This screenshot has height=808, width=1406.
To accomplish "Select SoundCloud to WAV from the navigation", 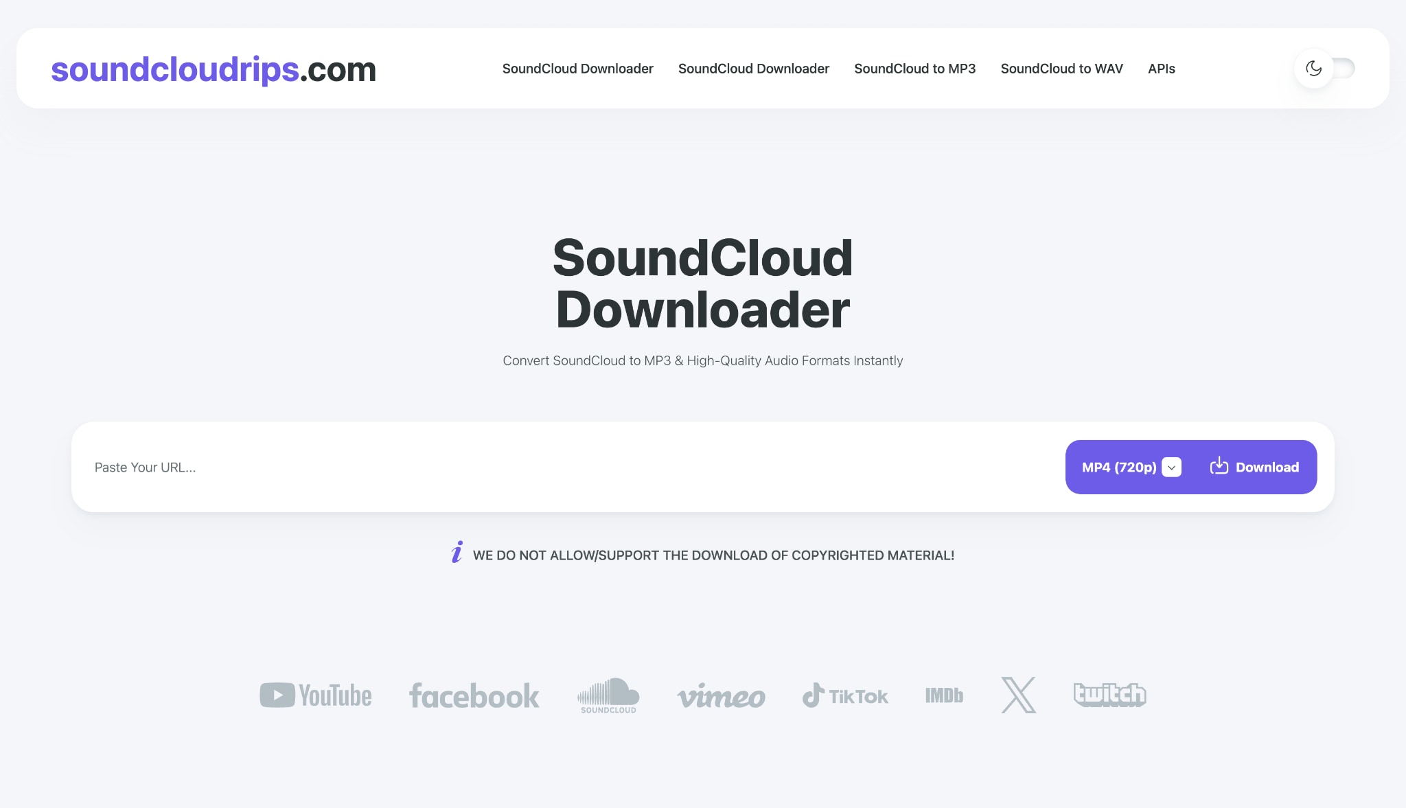I will click(1061, 69).
